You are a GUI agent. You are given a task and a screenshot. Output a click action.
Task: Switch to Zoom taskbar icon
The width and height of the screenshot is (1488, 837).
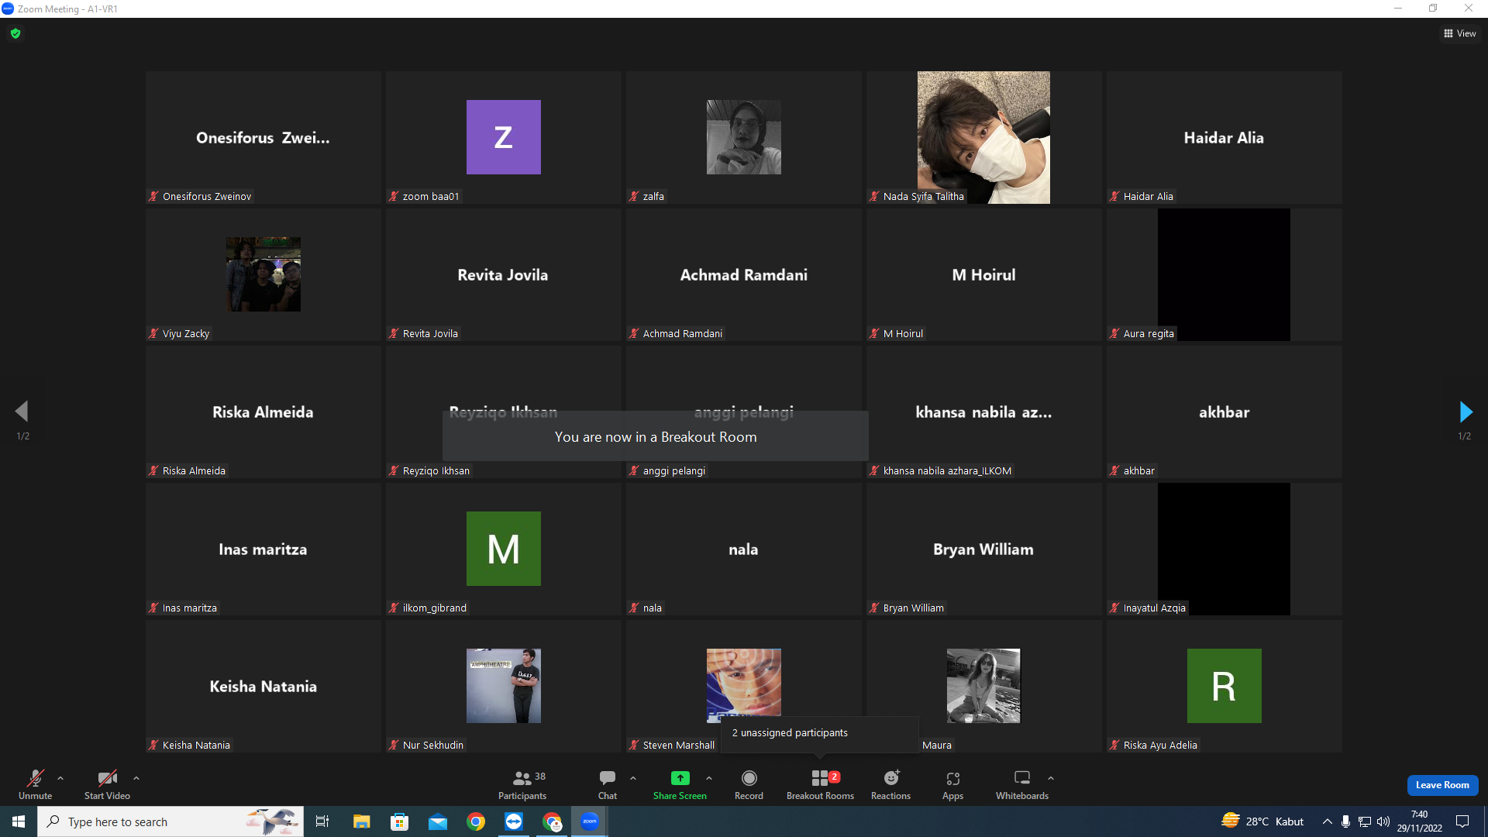590,821
